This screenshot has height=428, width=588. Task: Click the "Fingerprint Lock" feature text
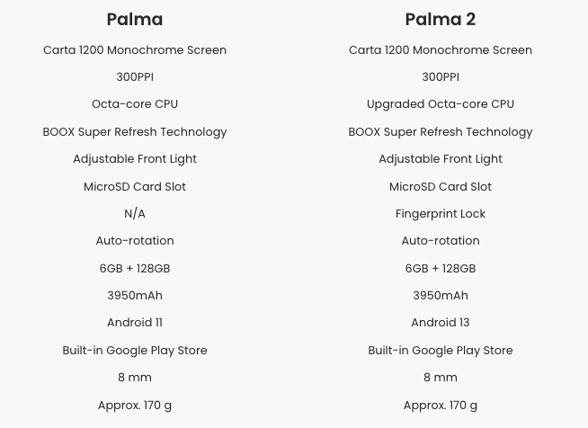pos(441,214)
